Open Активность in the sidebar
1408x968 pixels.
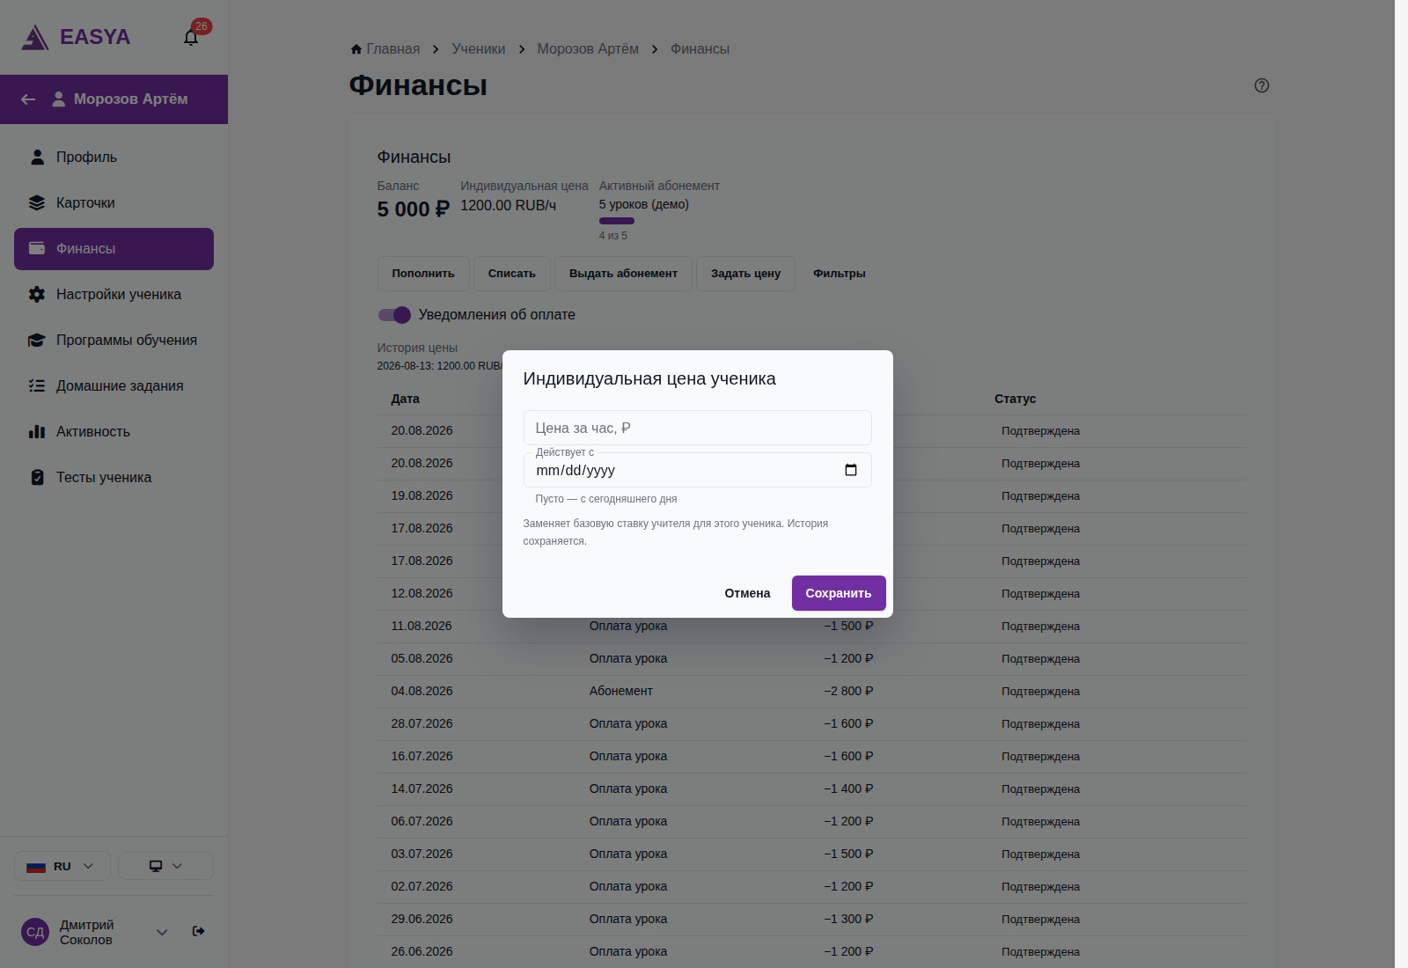point(114,432)
